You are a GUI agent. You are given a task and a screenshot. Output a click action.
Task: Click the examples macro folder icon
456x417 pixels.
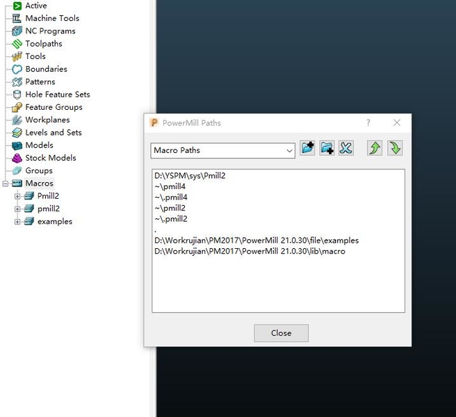[x=28, y=222]
